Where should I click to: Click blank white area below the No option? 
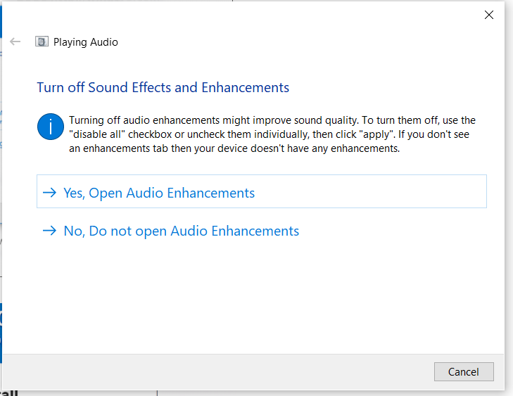[260, 295]
